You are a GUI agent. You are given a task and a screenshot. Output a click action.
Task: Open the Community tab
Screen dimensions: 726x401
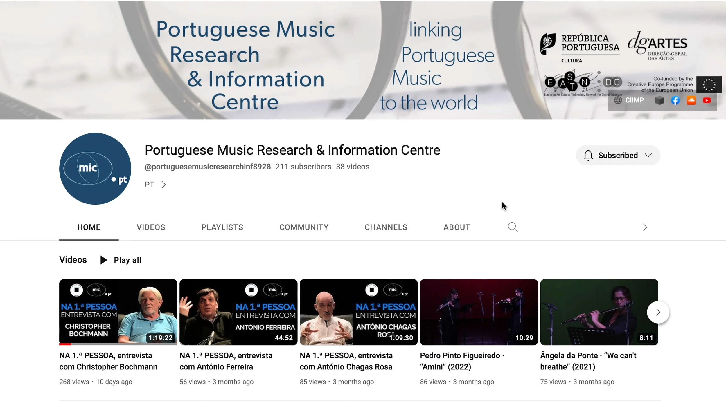point(304,227)
